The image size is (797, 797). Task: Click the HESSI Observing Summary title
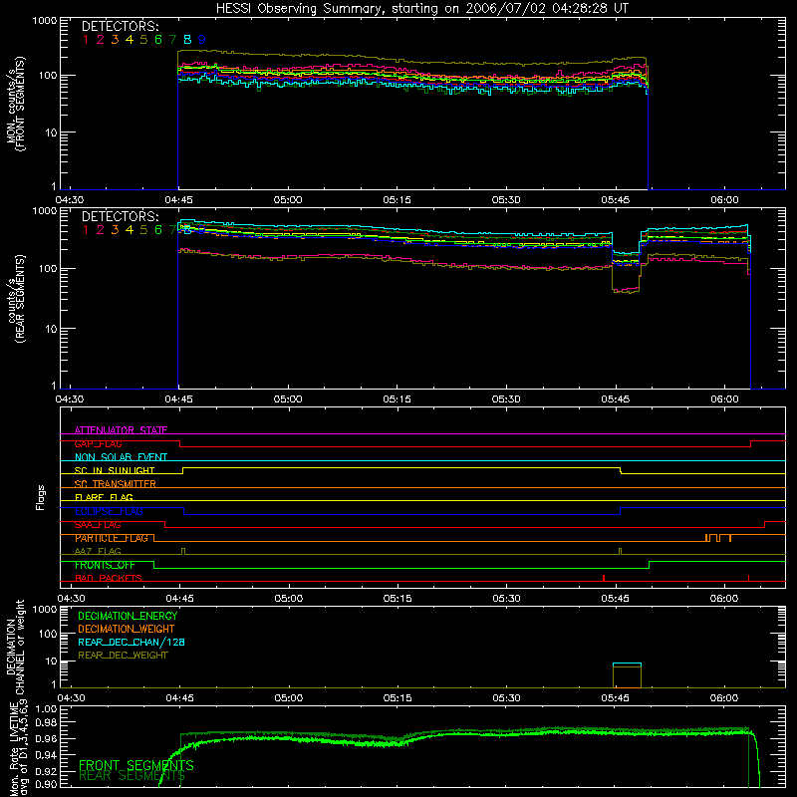(421, 9)
